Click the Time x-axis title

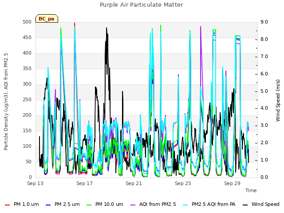(251, 190)
